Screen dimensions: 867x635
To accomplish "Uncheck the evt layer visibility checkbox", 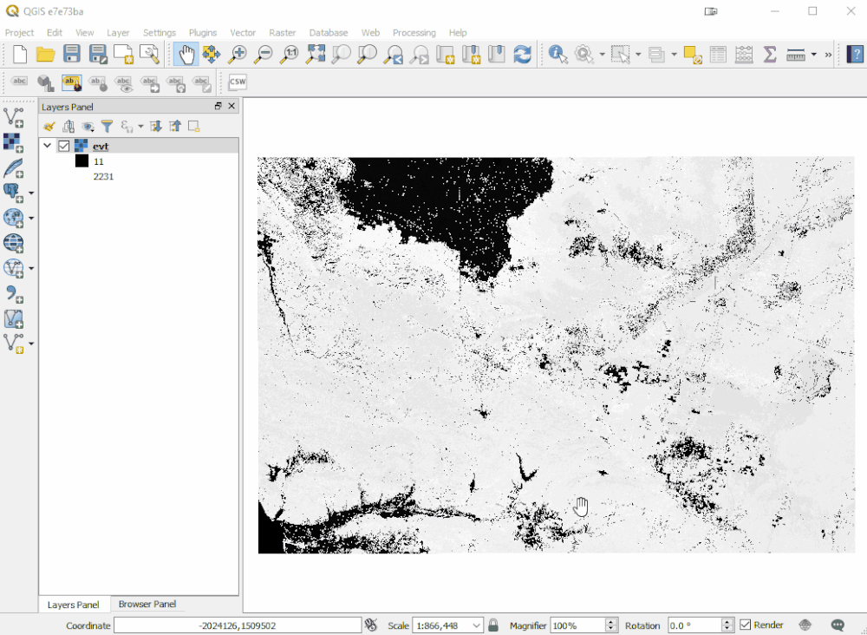I will [63, 146].
